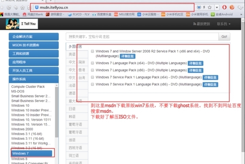Screen dimensions: 245x164
Task: Focus the keyword search field
Action: pos(142,37)
